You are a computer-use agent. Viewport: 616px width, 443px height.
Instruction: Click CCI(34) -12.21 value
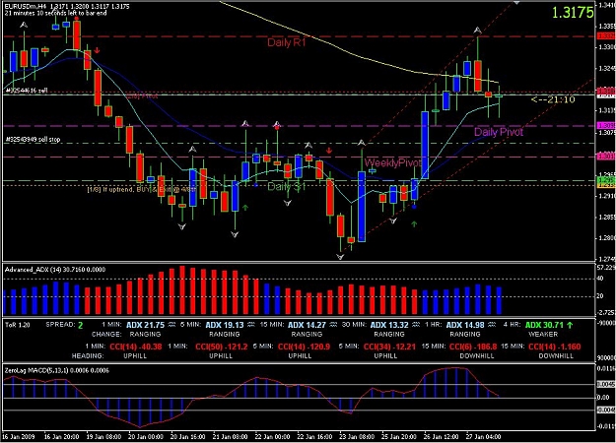point(389,347)
